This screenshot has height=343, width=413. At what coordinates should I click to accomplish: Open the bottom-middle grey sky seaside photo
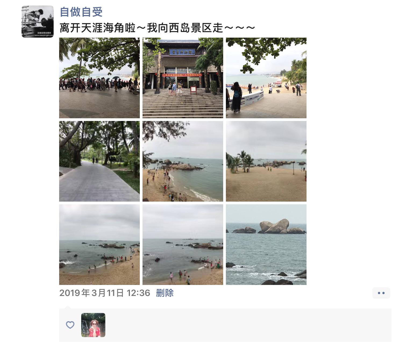pyautogui.click(x=183, y=245)
